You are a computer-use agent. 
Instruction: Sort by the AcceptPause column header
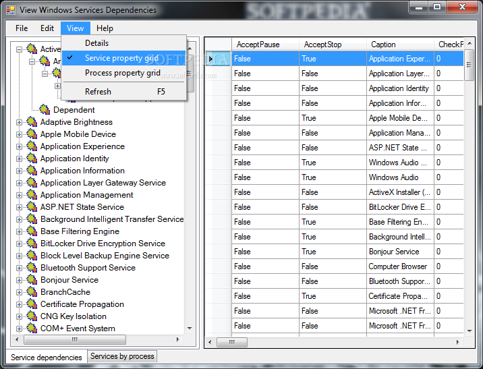pos(265,45)
